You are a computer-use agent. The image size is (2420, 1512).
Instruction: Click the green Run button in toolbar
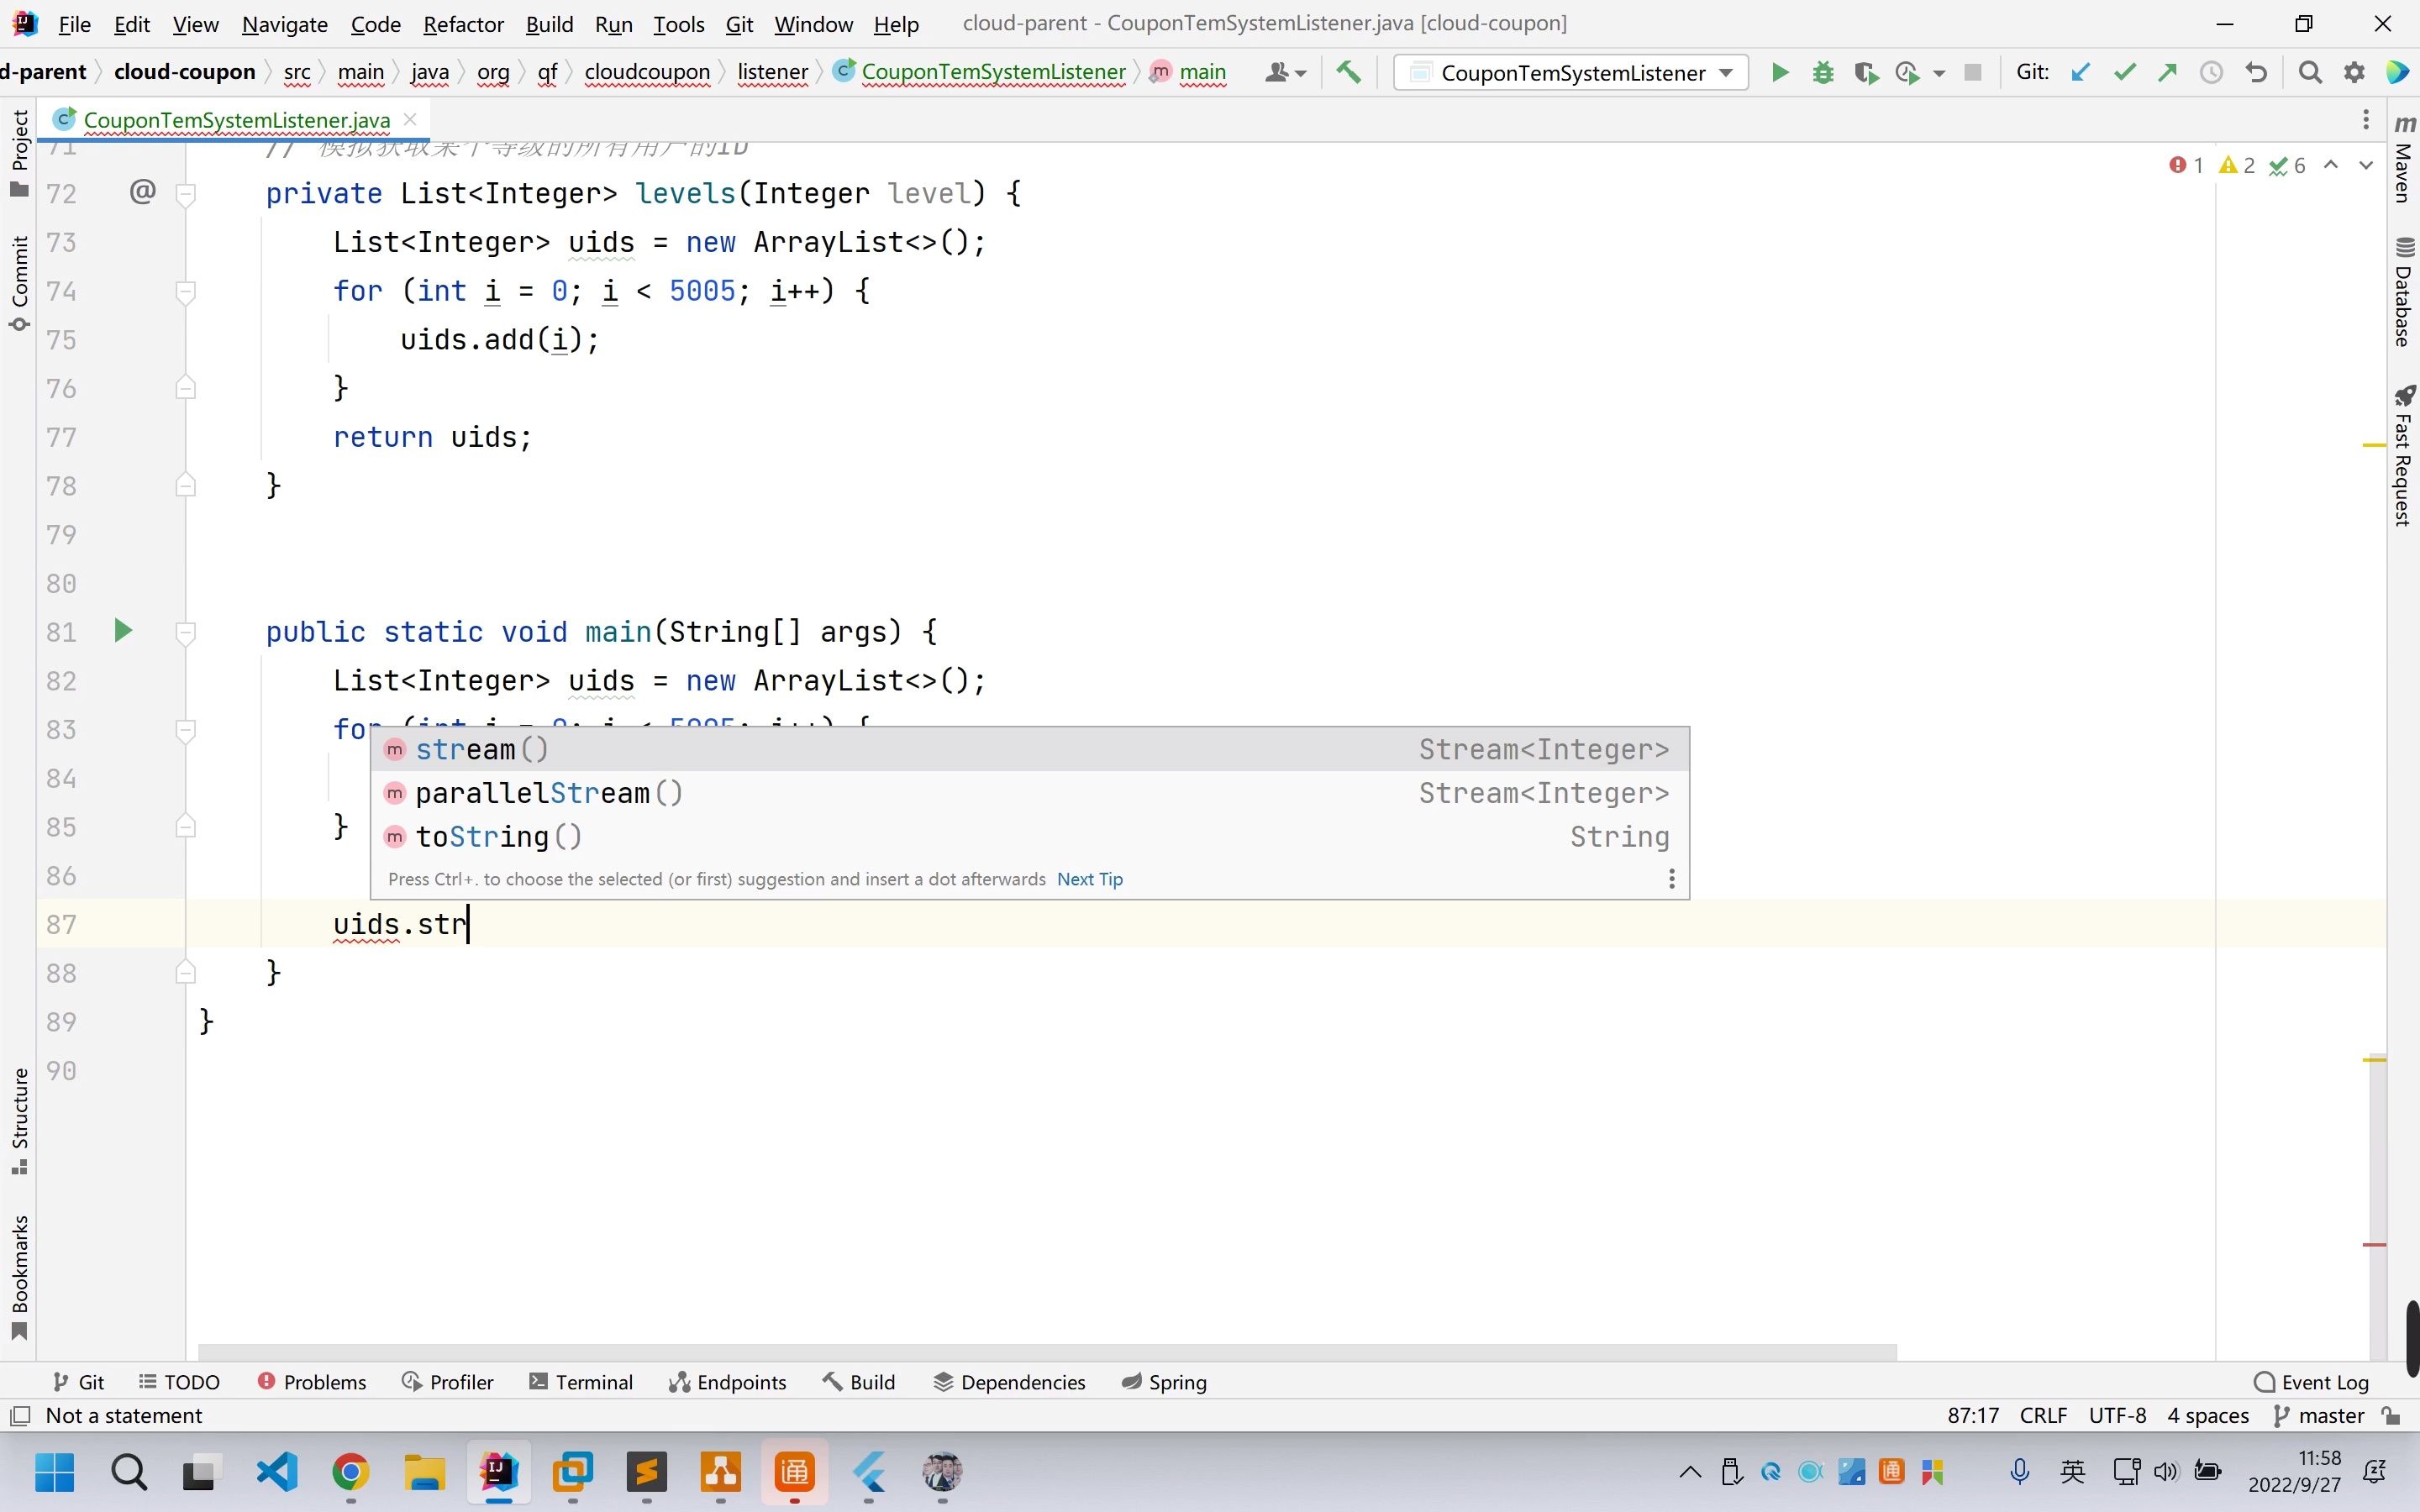point(1779,72)
